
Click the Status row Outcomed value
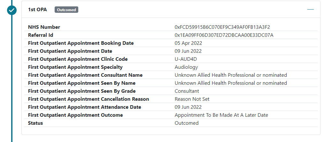click(187, 123)
